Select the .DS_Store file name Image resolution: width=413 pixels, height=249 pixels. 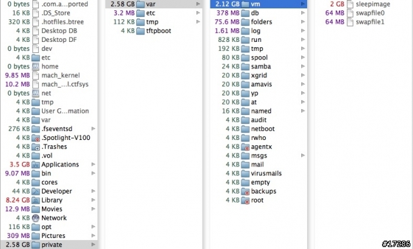[55, 13]
